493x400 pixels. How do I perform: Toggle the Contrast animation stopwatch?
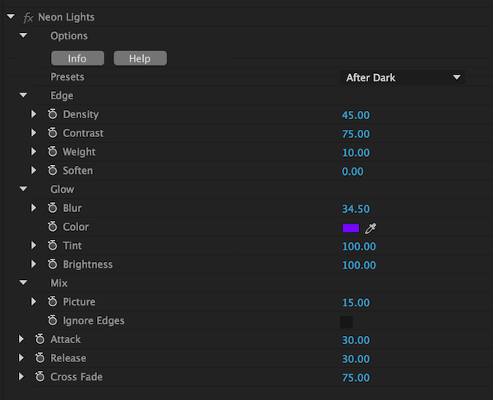coord(52,133)
